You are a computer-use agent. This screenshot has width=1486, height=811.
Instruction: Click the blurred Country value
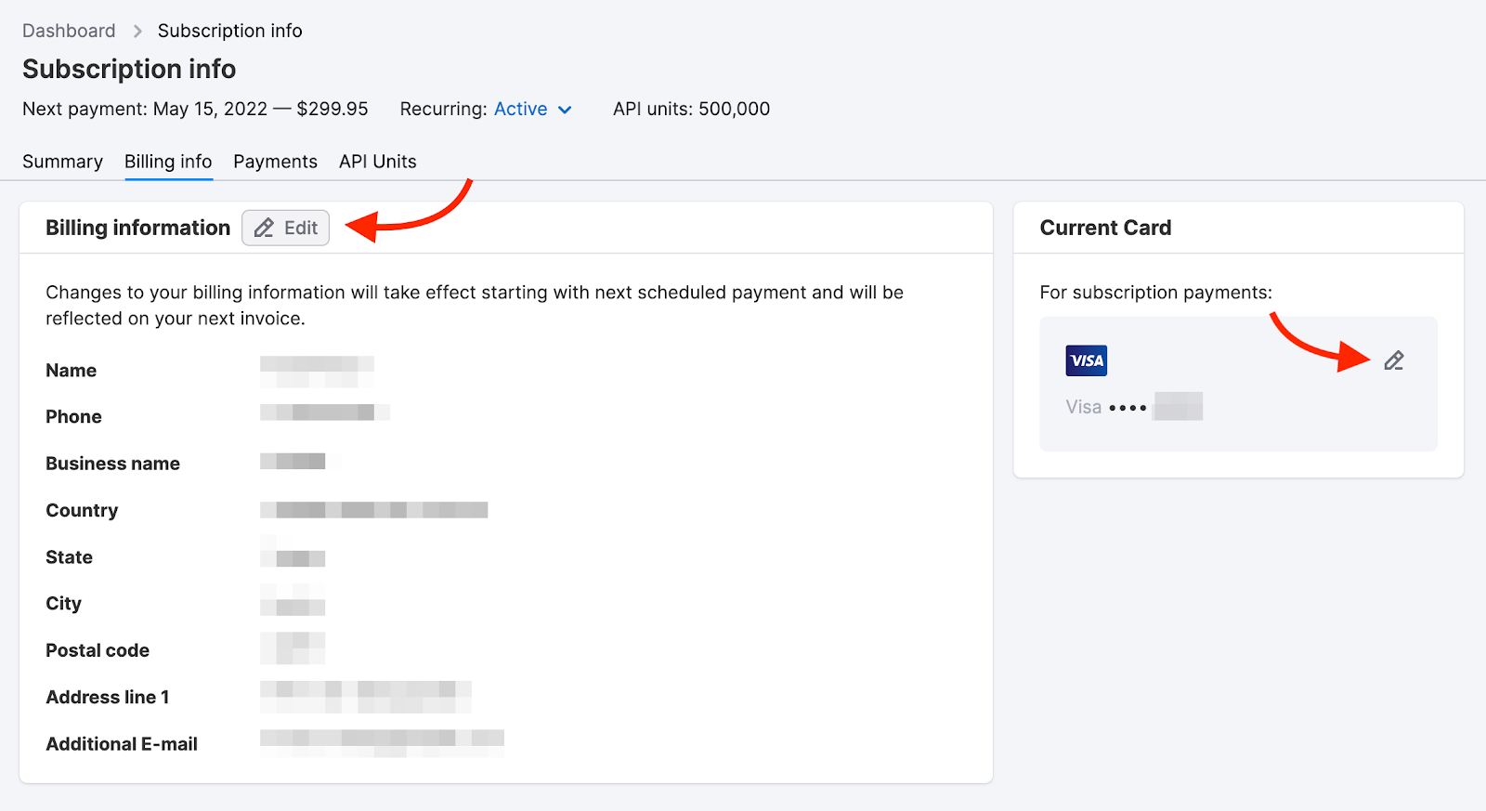tap(373, 510)
